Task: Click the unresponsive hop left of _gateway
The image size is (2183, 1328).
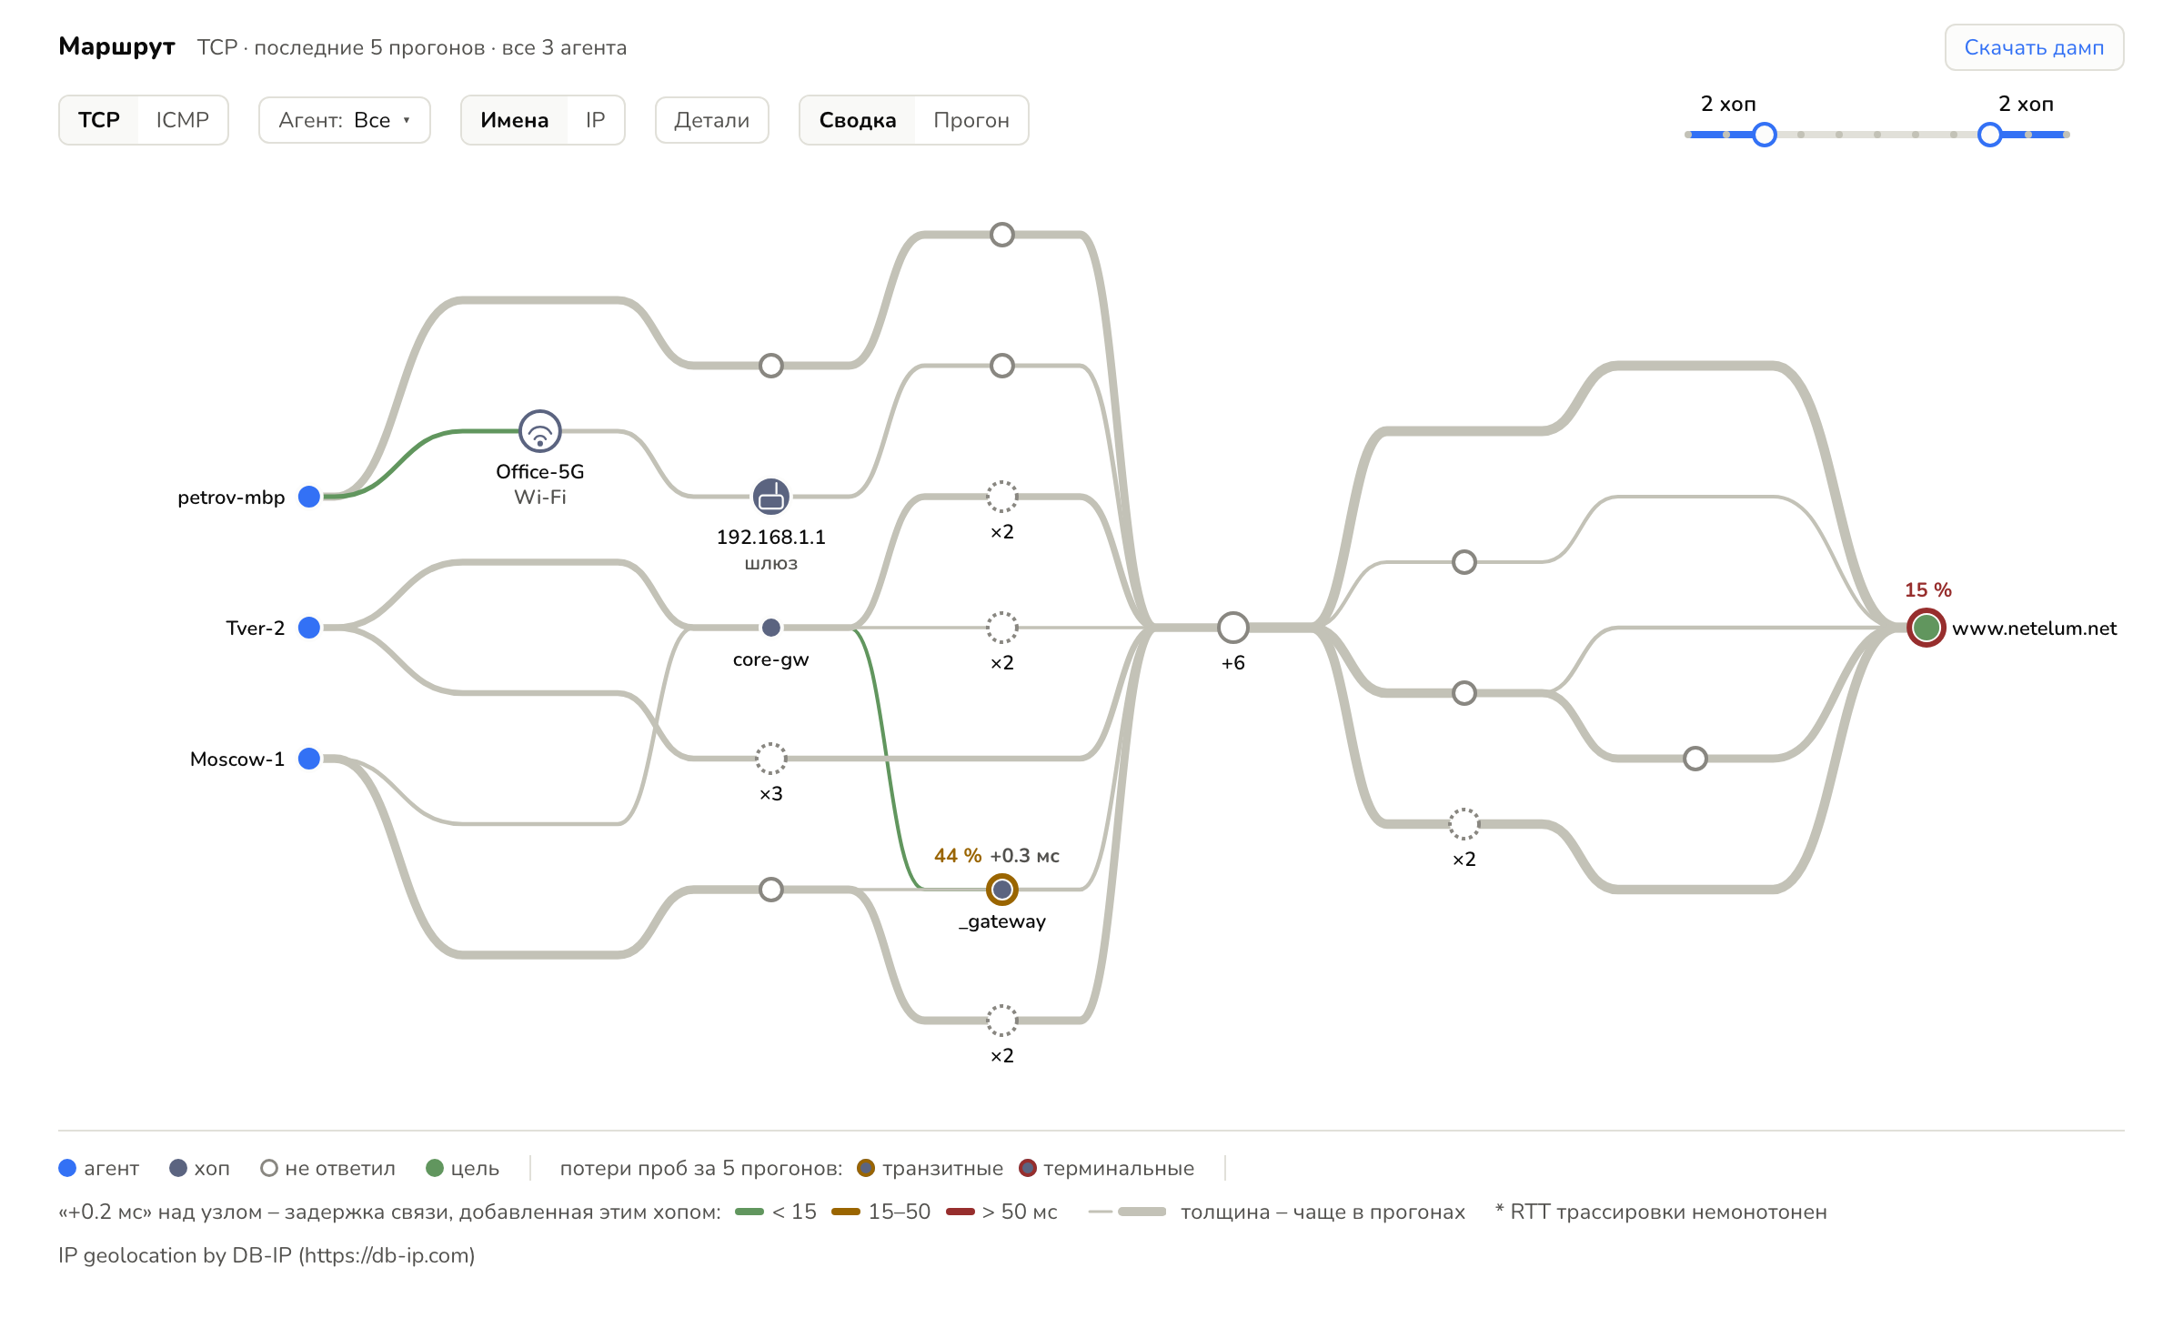Action: point(771,890)
